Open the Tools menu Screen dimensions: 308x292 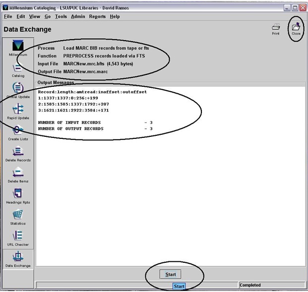point(61,16)
